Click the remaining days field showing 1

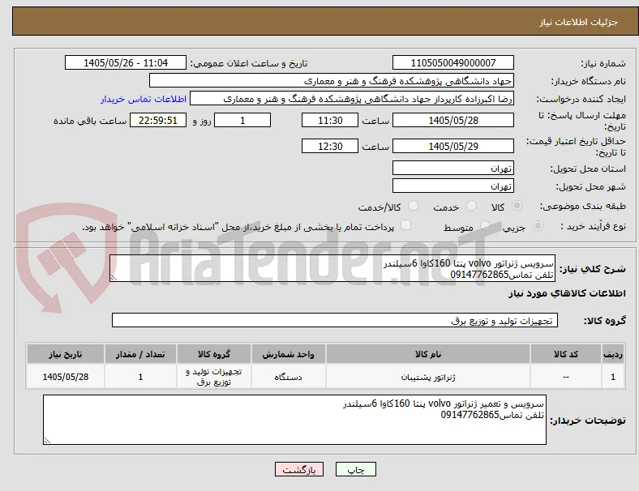242,120
